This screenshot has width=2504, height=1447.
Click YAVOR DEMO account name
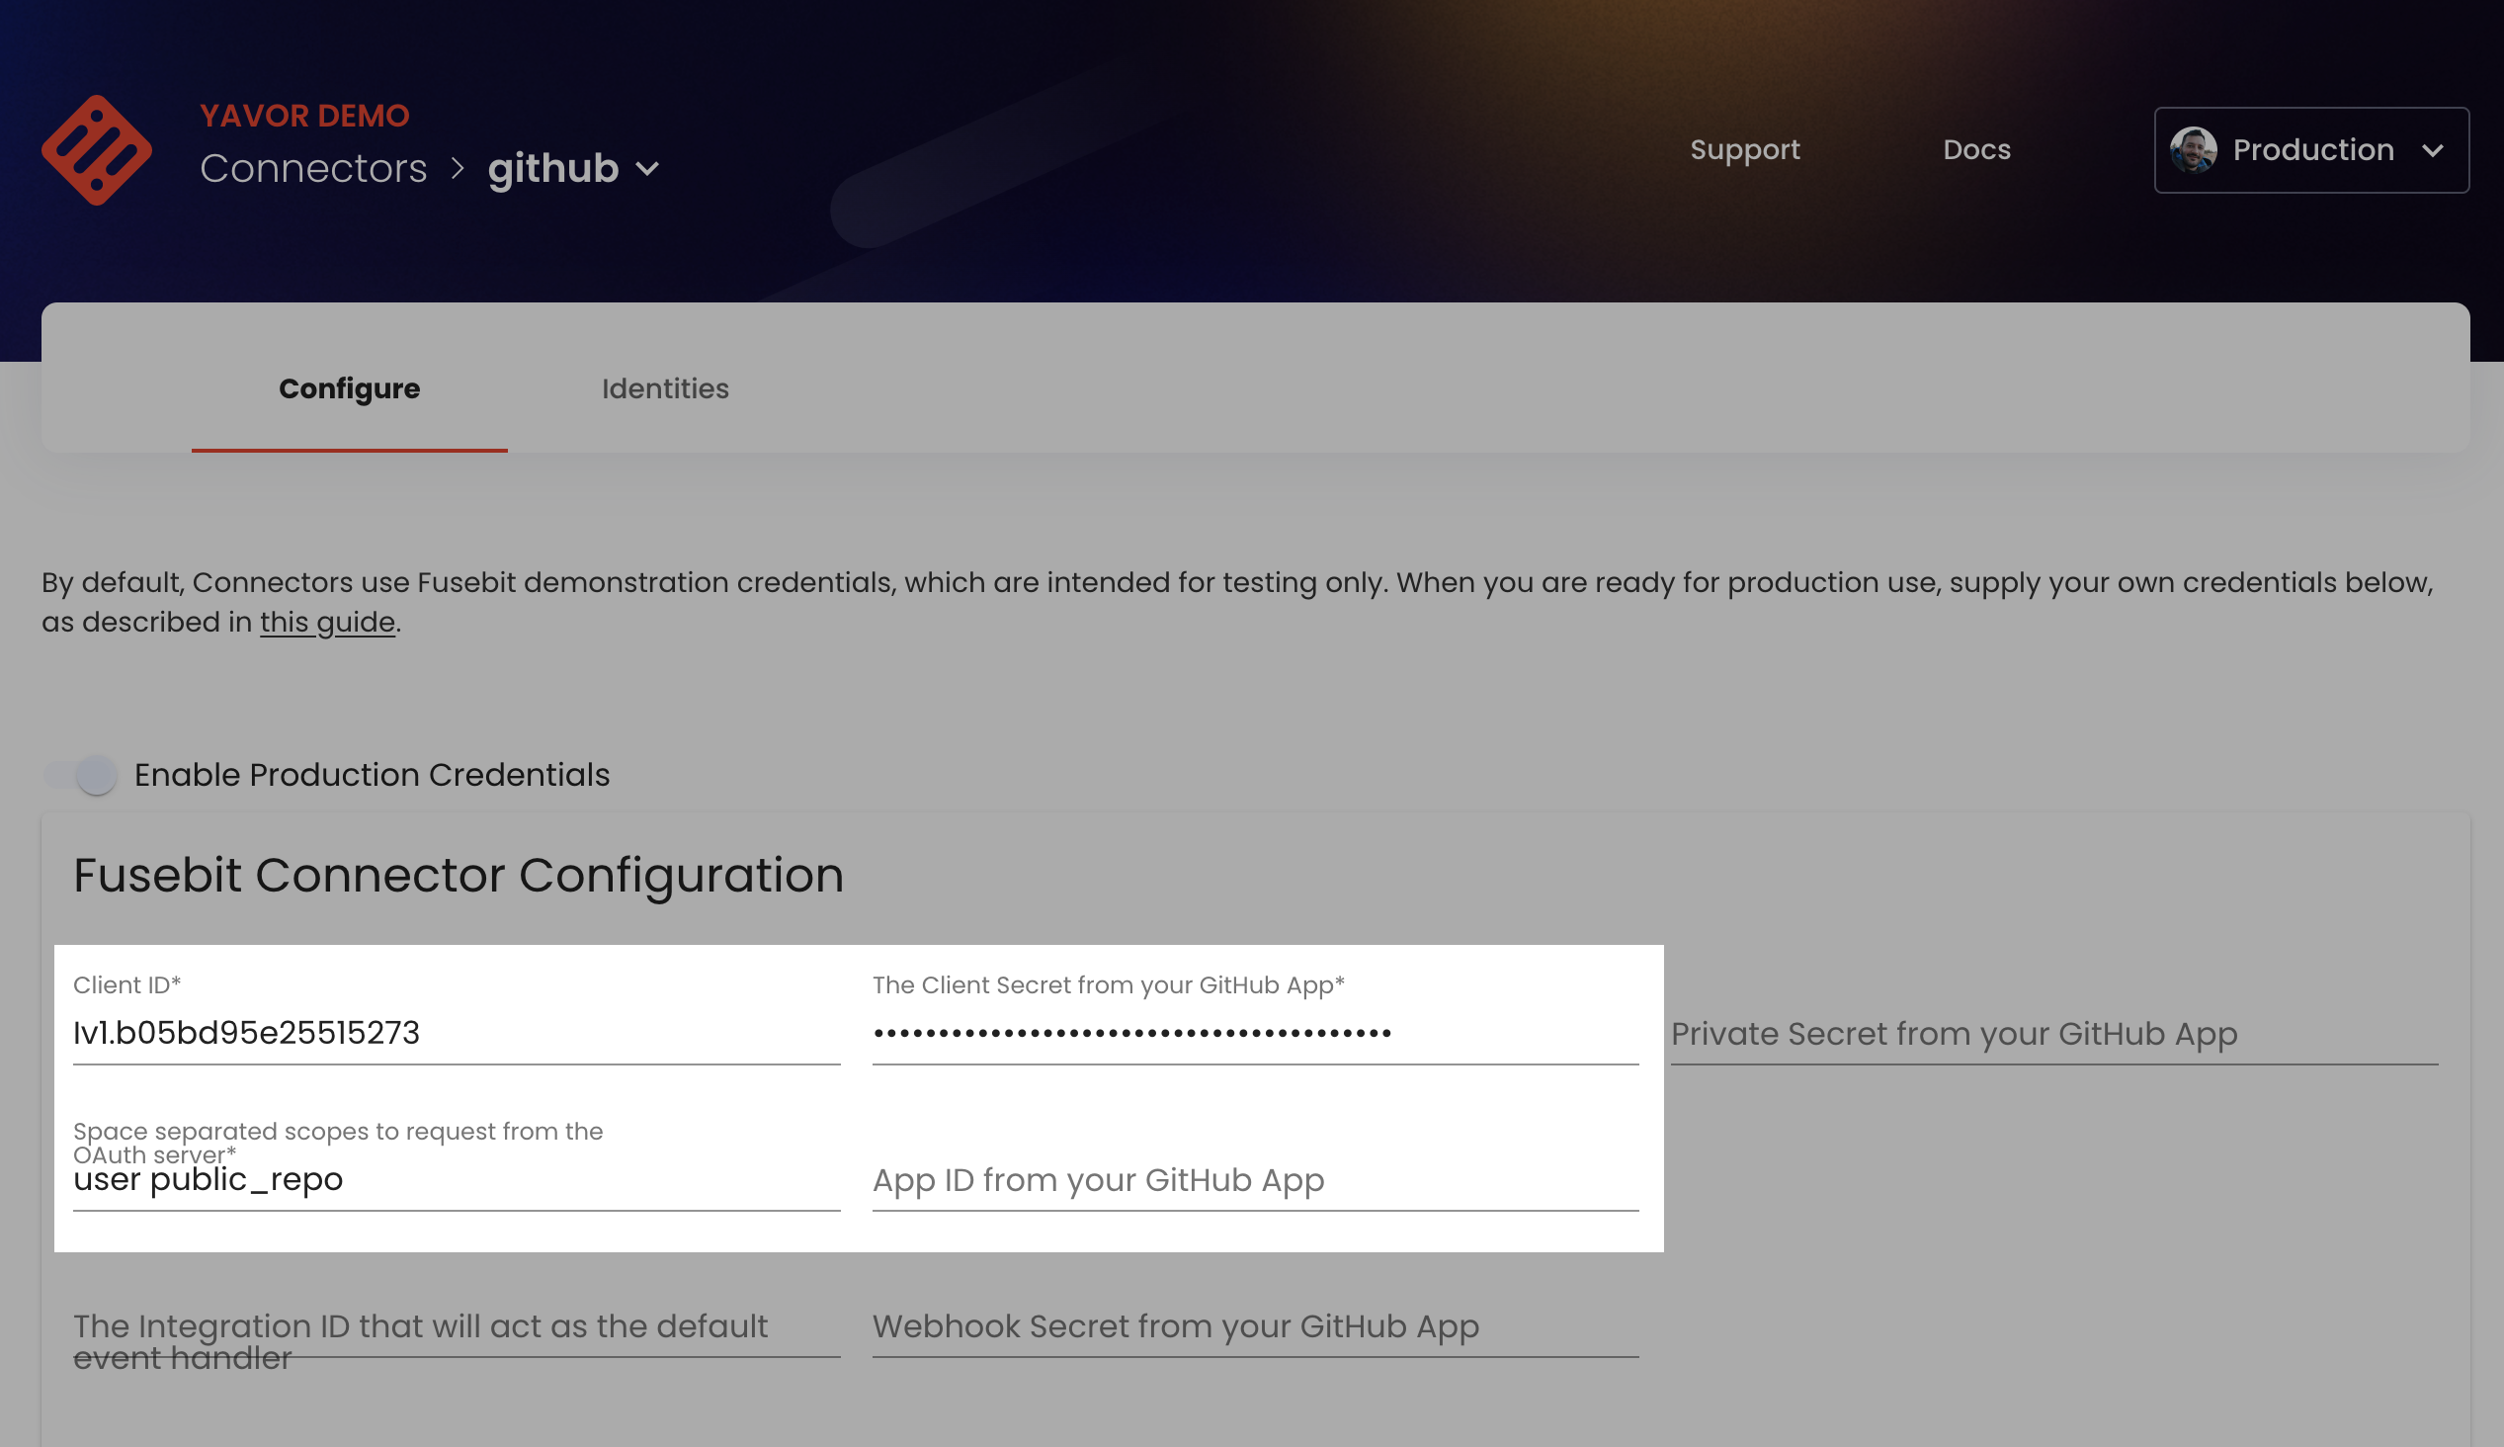click(x=304, y=116)
